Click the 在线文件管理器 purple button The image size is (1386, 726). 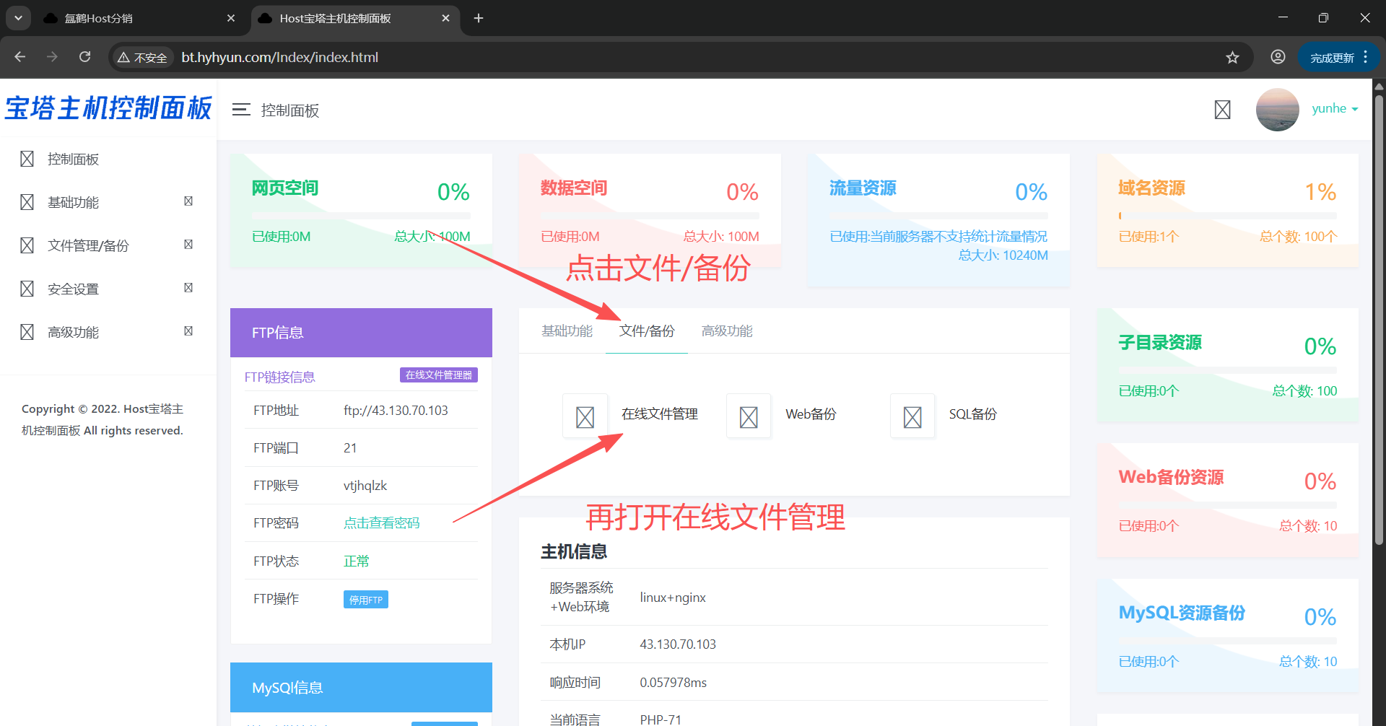(x=439, y=375)
